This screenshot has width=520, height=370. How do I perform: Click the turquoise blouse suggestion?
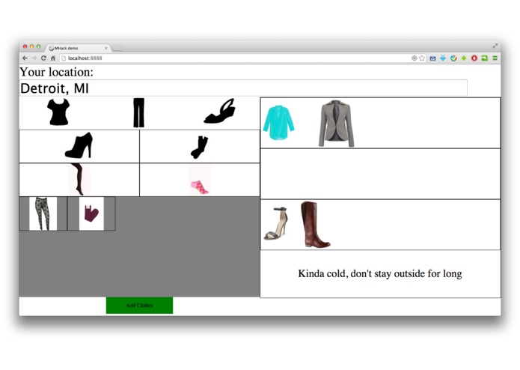tap(278, 122)
